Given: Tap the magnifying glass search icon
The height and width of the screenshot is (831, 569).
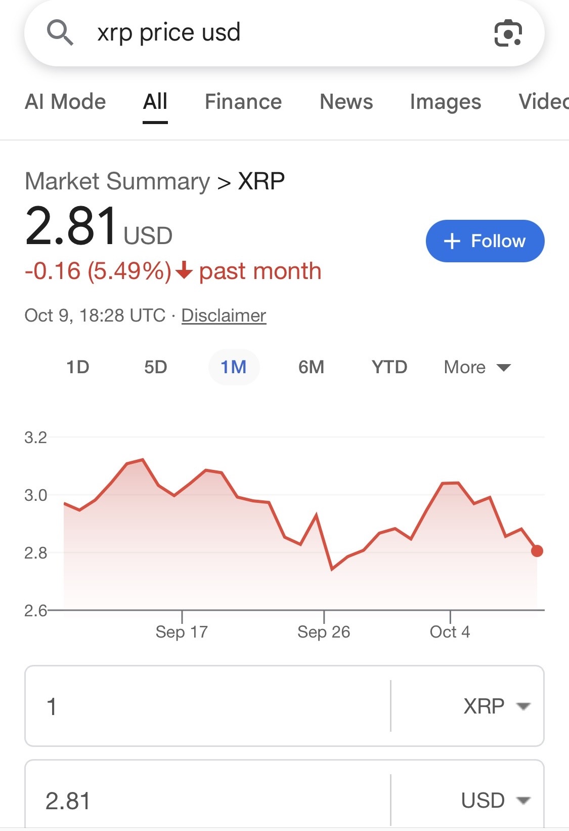Looking at the screenshot, I should point(60,33).
